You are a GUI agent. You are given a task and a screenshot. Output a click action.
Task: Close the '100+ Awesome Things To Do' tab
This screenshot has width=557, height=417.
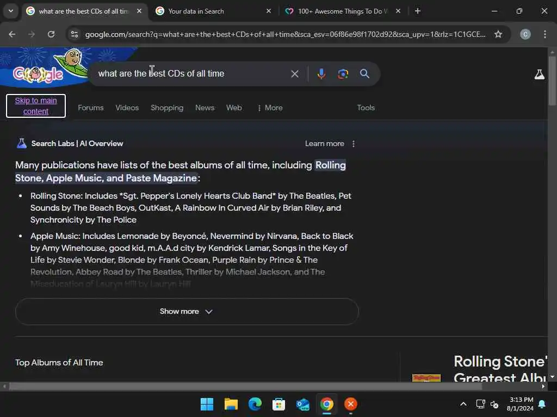[398, 11]
